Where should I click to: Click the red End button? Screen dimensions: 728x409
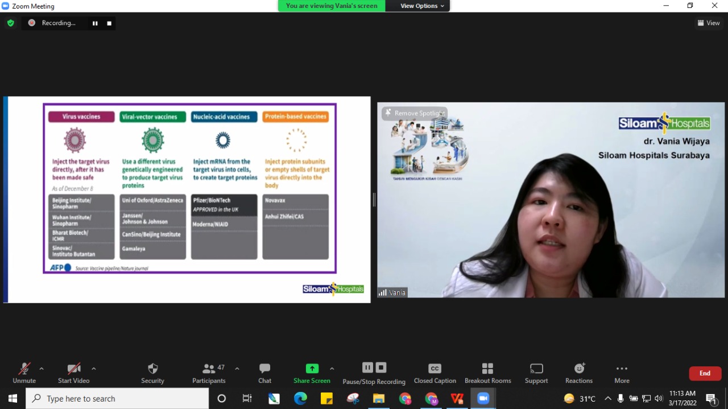pos(705,373)
